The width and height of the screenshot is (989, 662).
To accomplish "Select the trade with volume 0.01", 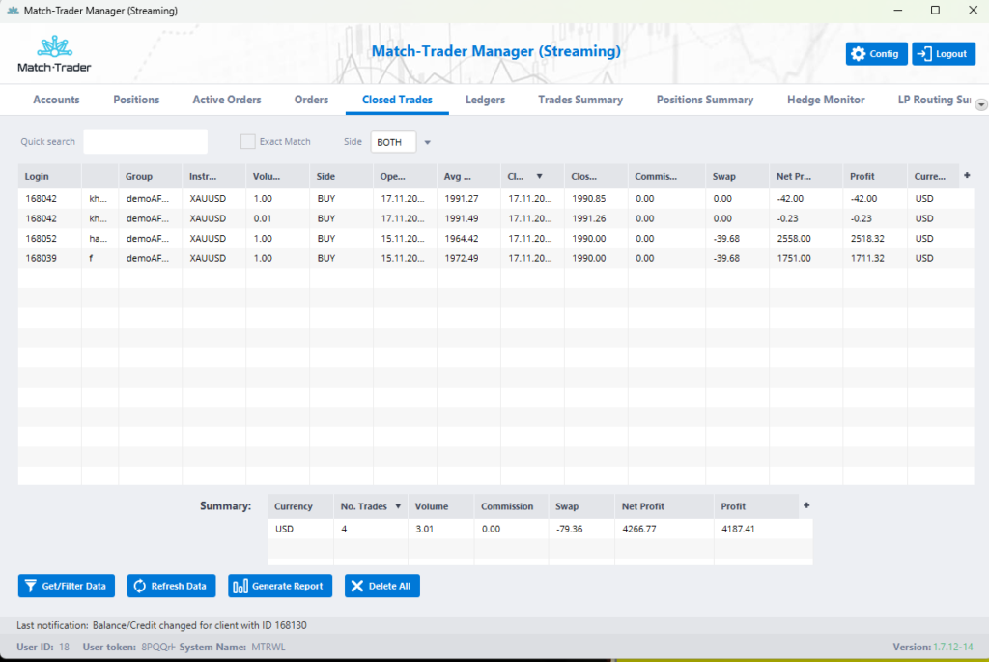I will tap(495, 218).
